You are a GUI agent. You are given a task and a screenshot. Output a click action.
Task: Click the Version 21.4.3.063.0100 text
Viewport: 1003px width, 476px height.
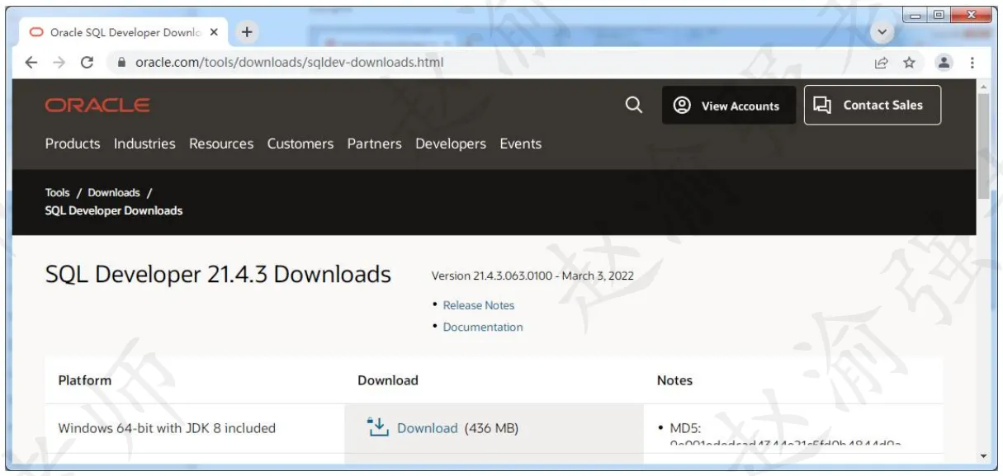(x=532, y=276)
